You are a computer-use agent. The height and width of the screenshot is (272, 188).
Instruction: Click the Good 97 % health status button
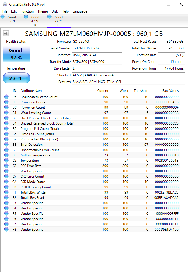tap(16, 54)
